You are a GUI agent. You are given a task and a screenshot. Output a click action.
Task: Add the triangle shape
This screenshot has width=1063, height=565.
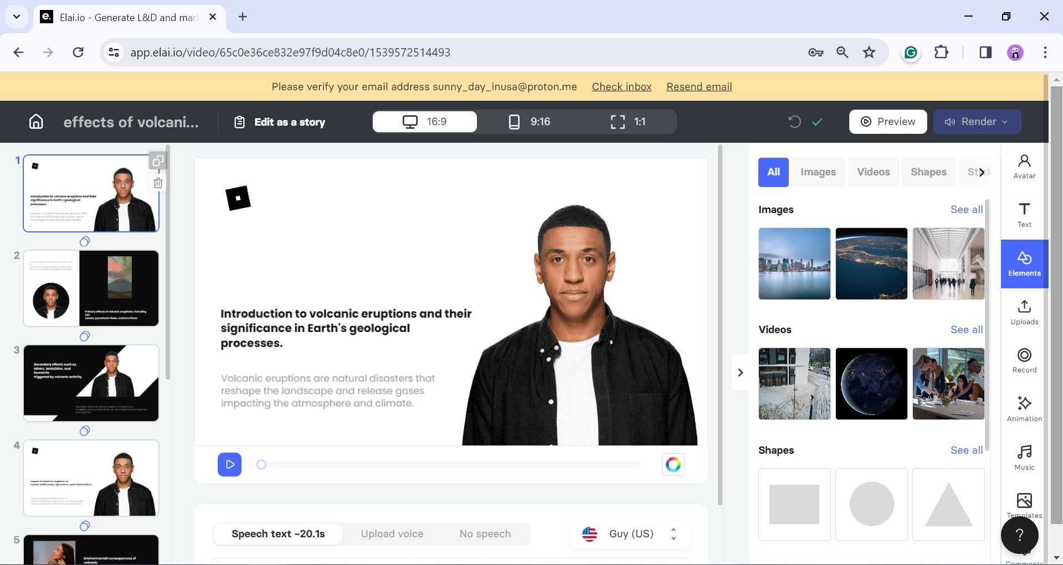[x=948, y=504]
